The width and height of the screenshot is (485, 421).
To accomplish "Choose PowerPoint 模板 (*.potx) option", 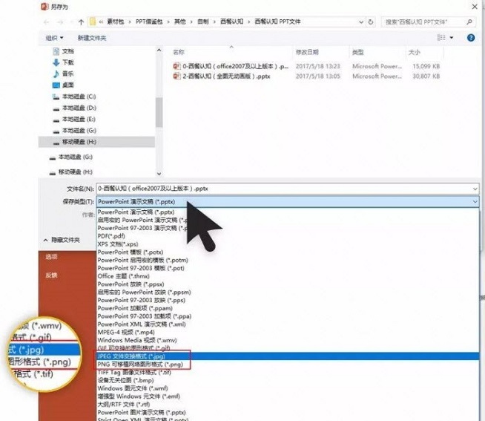I will 131,252.
